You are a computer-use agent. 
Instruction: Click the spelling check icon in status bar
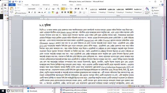(32, 86)
